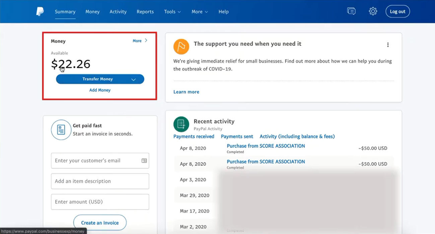Image resolution: width=435 pixels, height=234 pixels.
Task: Focus the item description field
Action: (100, 181)
